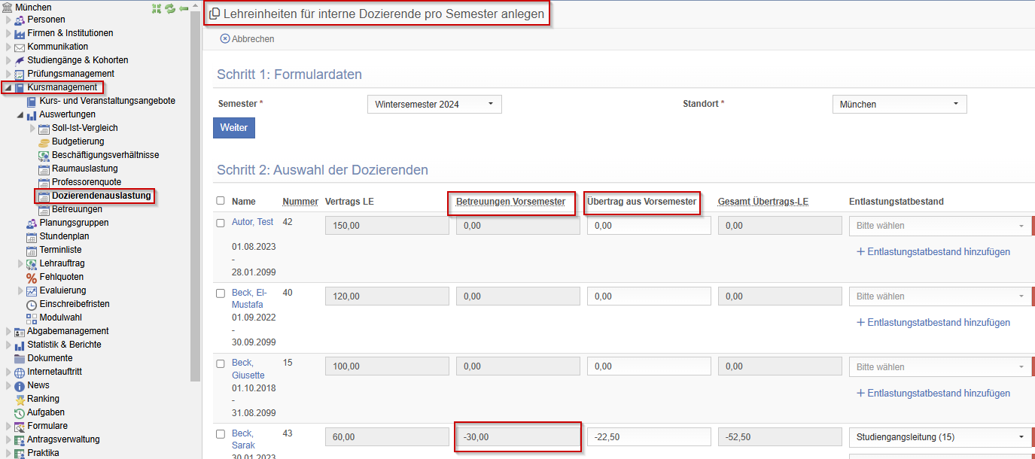Viewport: 1035px width, 459px height.
Task: Click the Einschreibefristen clock icon
Action: 32,304
